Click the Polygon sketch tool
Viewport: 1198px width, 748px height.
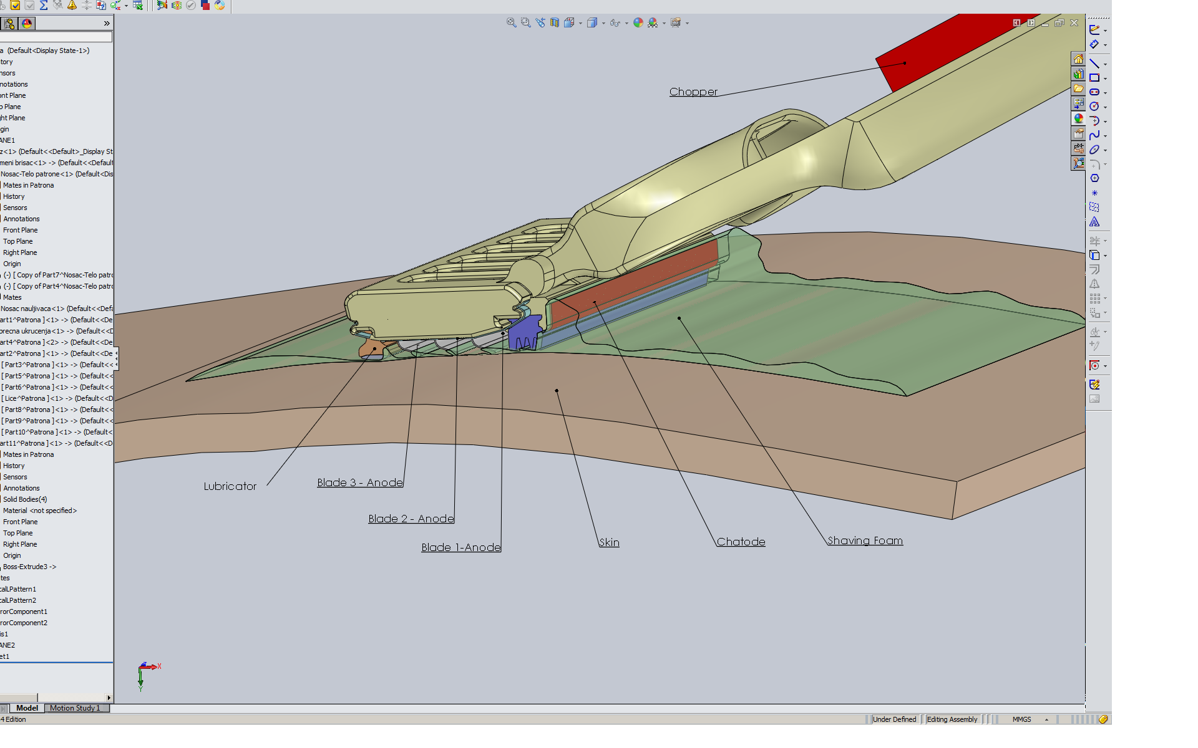(1094, 178)
